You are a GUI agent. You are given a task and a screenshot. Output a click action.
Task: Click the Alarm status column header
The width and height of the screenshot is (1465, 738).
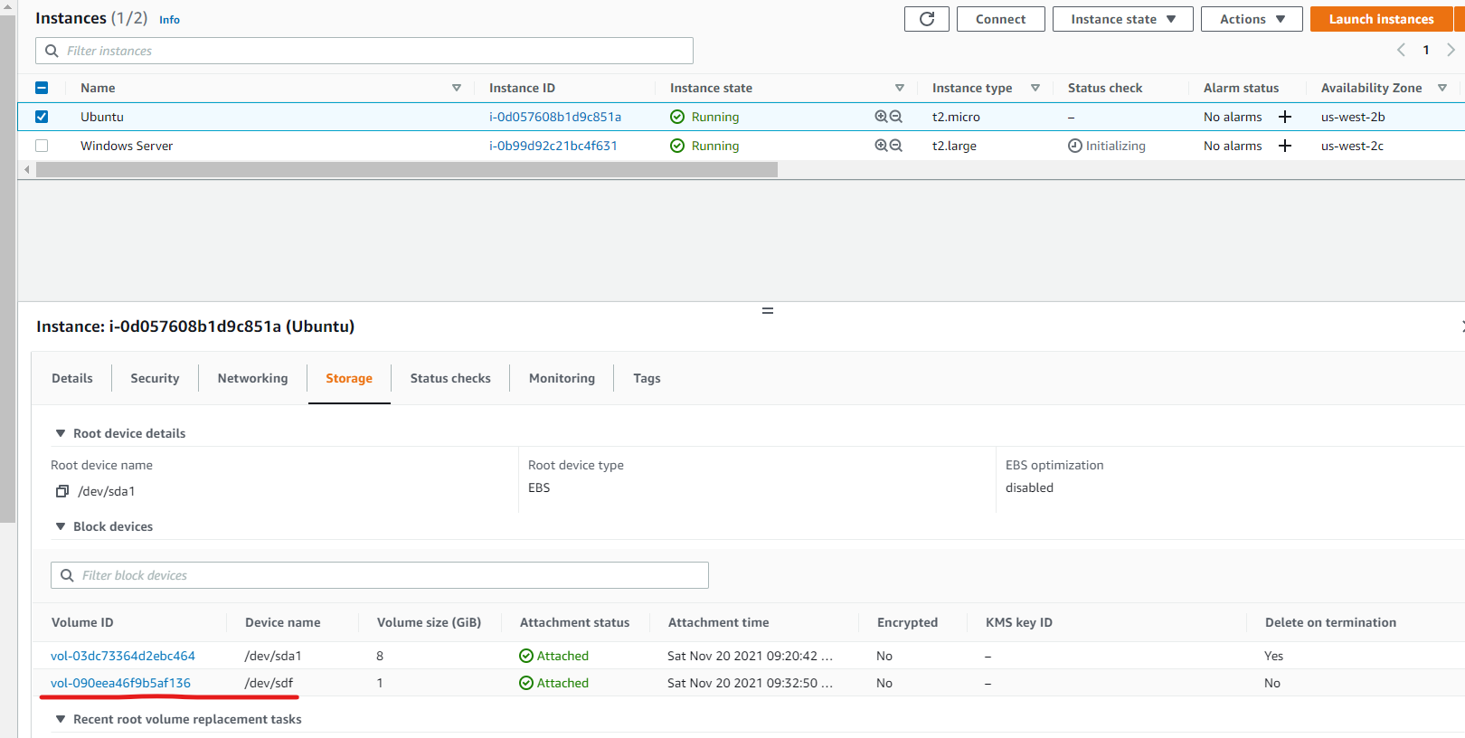[x=1241, y=88]
